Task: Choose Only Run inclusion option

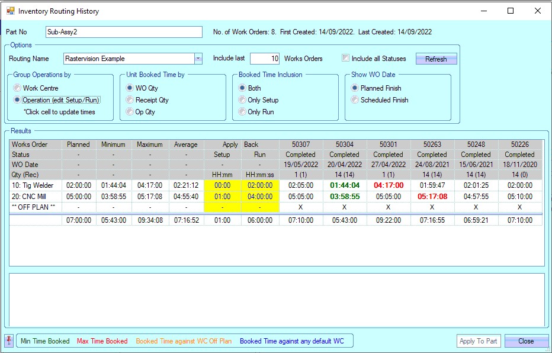Action: (x=242, y=112)
